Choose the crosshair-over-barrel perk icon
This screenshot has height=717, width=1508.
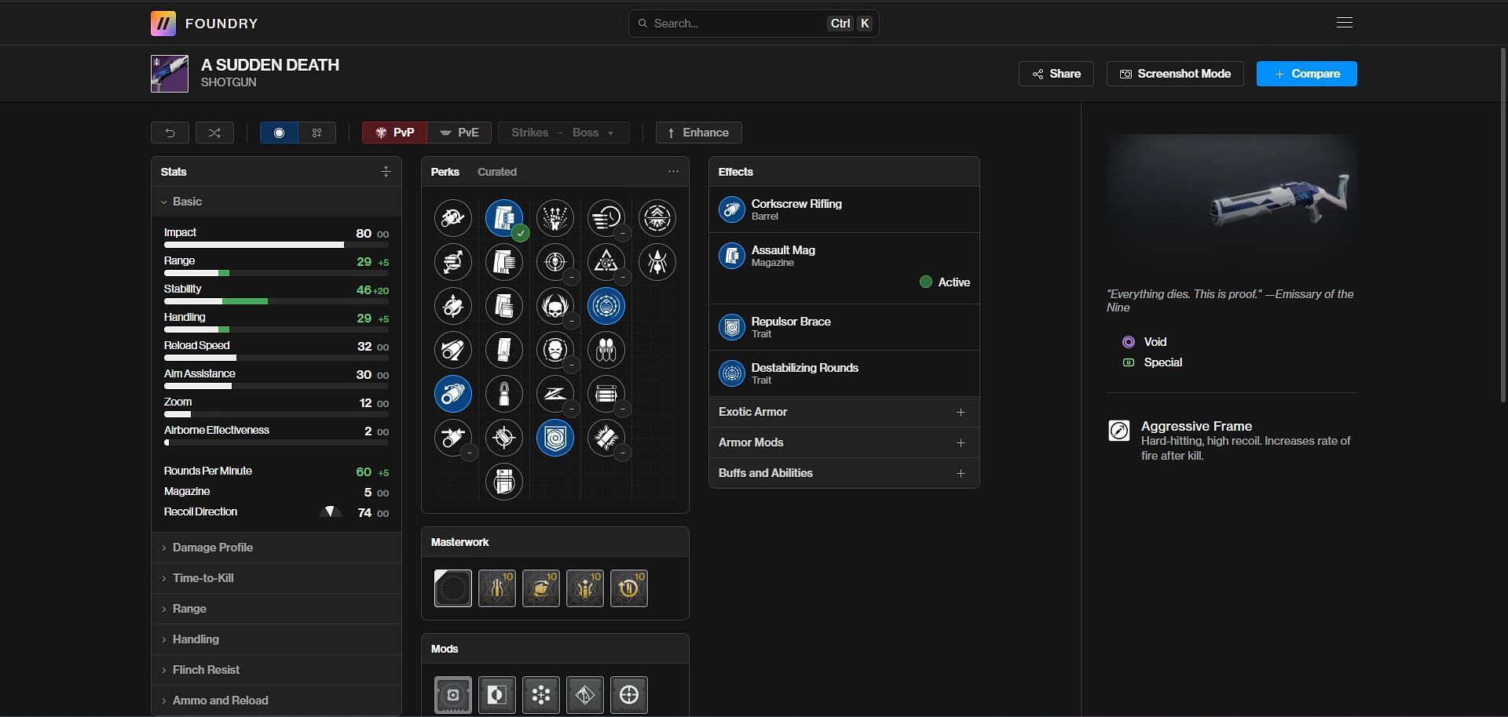coord(504,438)
